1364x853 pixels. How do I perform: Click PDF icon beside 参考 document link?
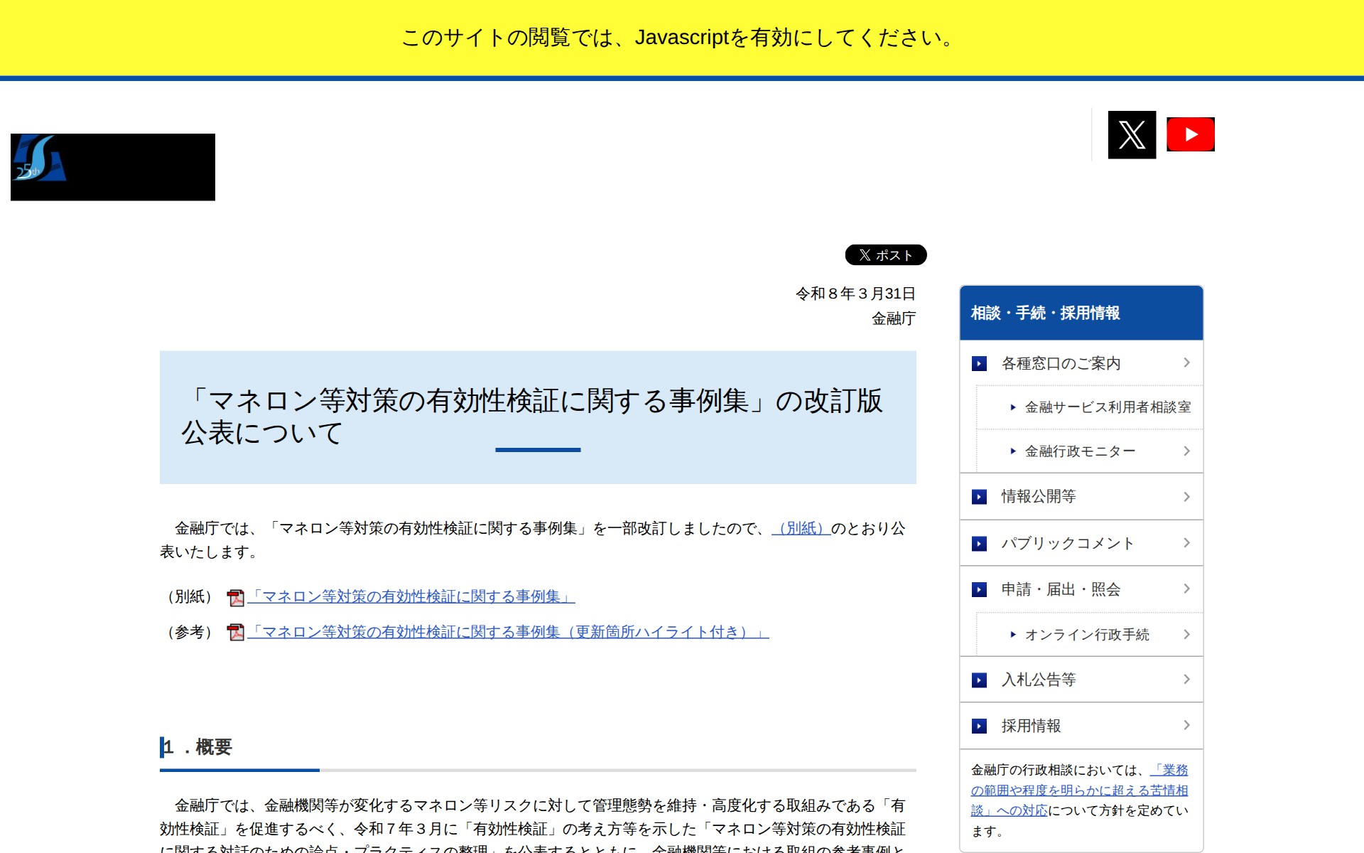235,632
